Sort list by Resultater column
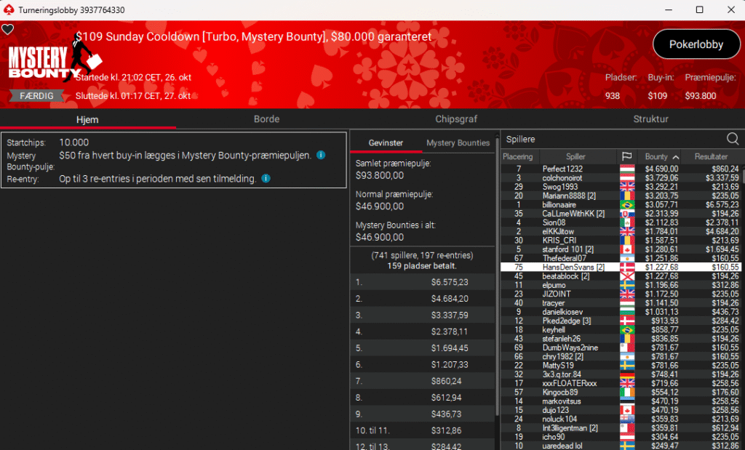This screenshot has width=745, height=450. click(711, 157)
